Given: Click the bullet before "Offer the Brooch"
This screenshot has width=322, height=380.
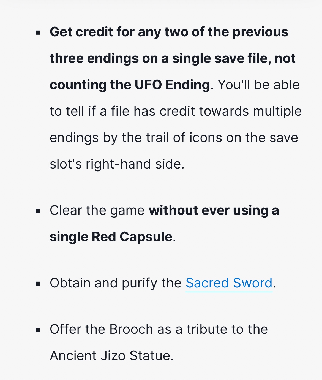Looking at the screenshot, I should pyautogui.click(x=38, y=330).
